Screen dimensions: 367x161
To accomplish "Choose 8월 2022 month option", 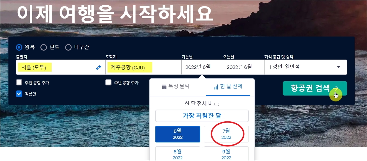I will pyautogui.click(x=178, y=154).
